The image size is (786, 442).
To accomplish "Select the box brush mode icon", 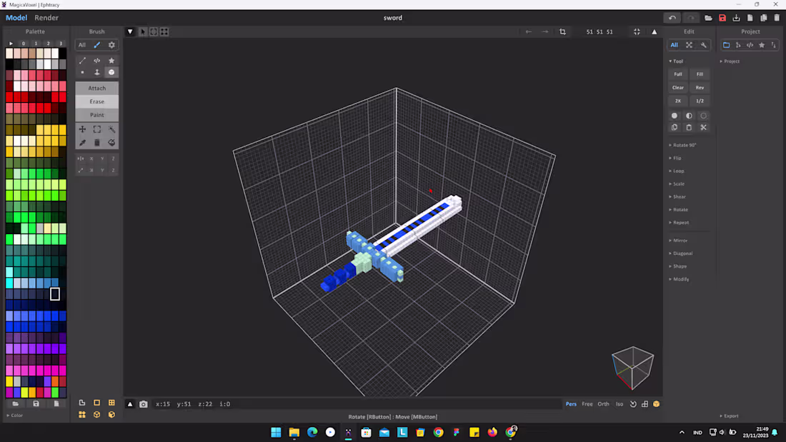I will [x=111, y=73].
